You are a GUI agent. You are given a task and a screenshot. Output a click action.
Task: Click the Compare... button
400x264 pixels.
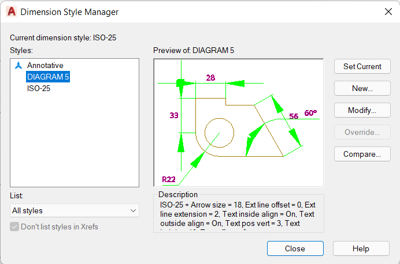(362, 154)
